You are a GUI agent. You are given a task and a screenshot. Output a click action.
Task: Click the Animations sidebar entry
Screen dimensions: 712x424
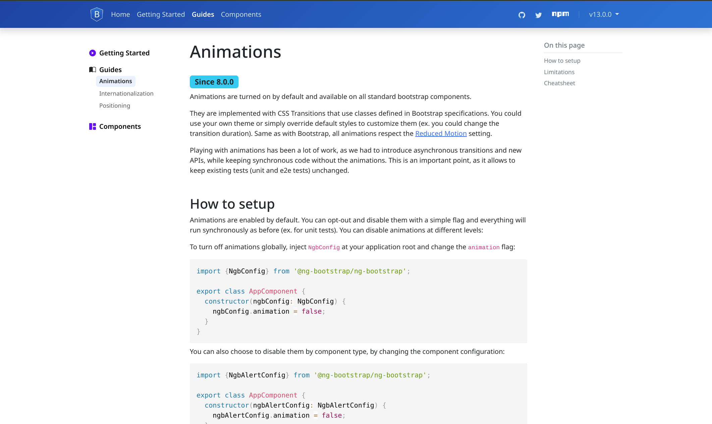(x=115, y=81)
